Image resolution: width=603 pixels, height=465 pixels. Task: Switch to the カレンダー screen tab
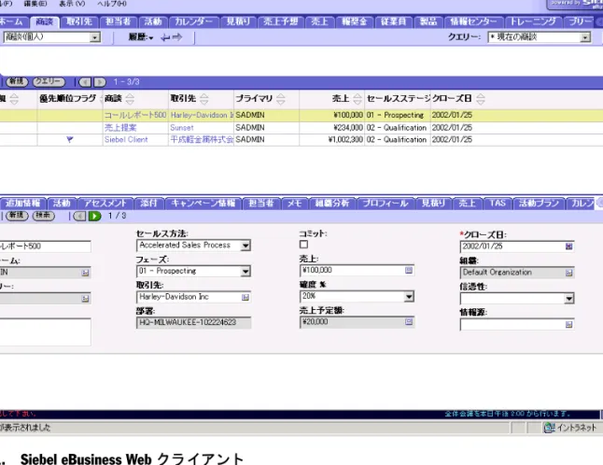[193, 21]
